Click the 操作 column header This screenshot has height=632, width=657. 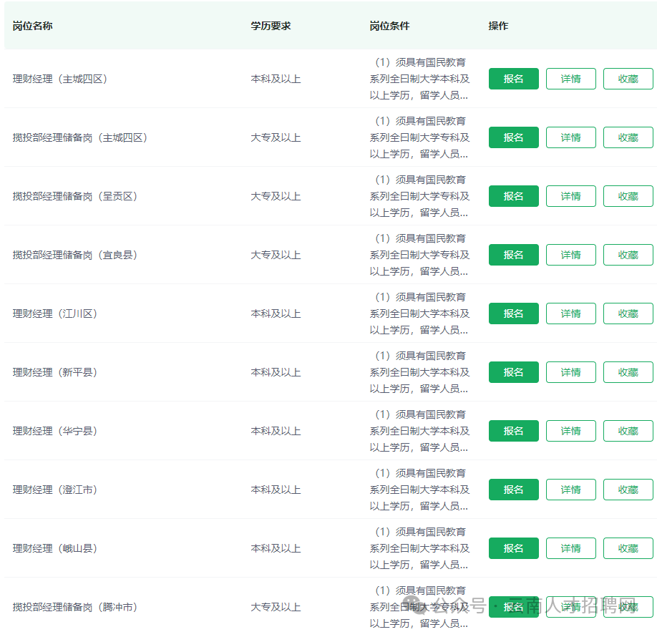498,26
